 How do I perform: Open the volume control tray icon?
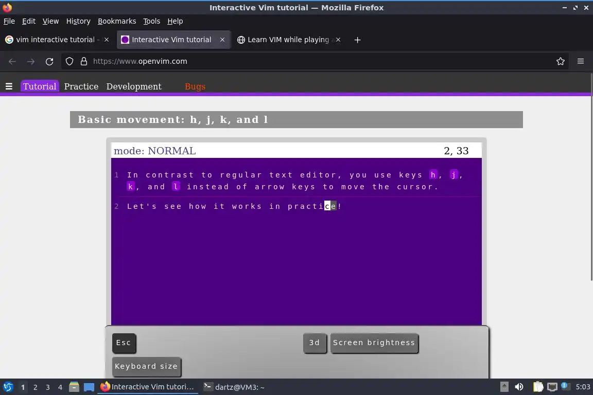pyautogui.click(x=519, y=387)
